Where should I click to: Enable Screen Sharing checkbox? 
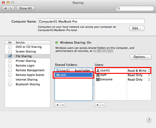tap(10, 52)
